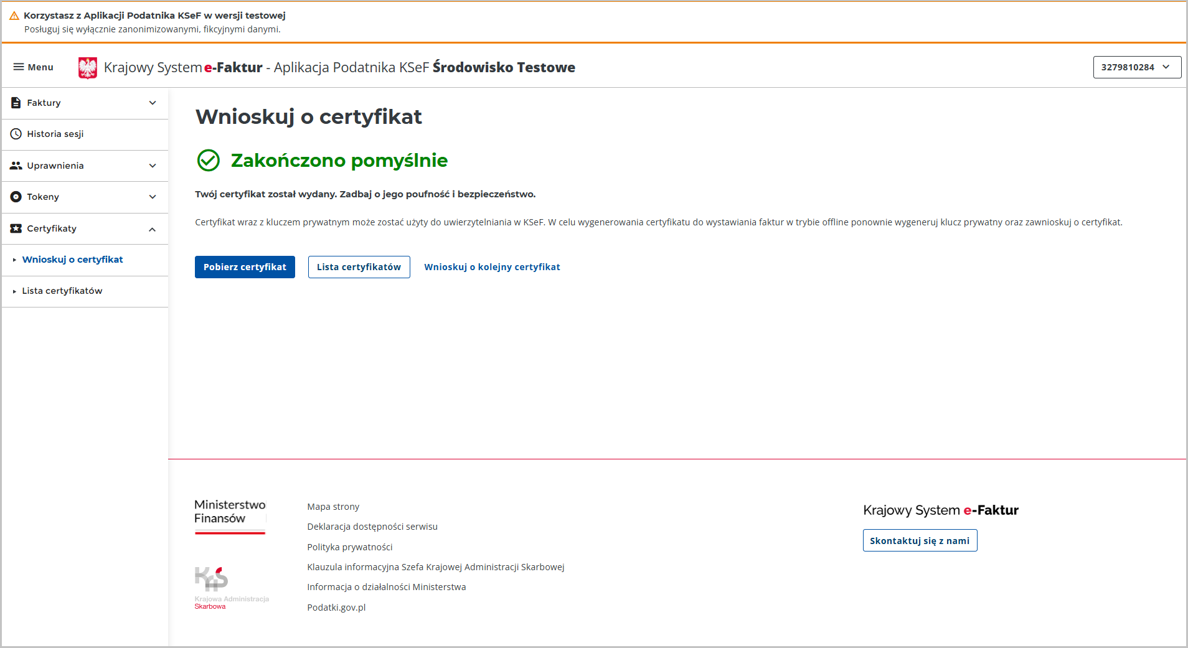
Task: Collapse the Certyfikaty section chevron
Action: point(153,229)
